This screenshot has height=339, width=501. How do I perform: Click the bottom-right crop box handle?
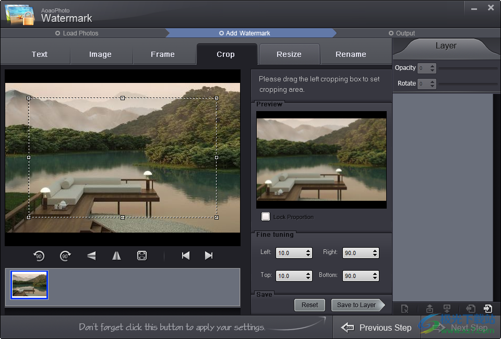(x=217, y=217)
